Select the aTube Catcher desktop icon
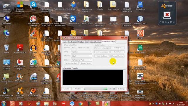188x106 pixels. 33,92
